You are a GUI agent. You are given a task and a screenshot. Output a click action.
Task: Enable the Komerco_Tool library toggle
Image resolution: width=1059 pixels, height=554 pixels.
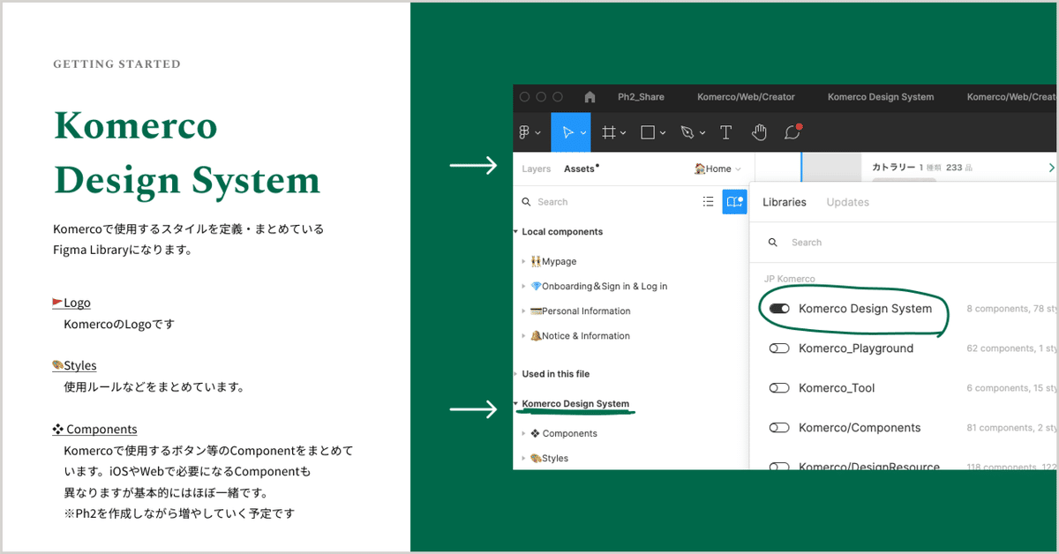(779, 388)
